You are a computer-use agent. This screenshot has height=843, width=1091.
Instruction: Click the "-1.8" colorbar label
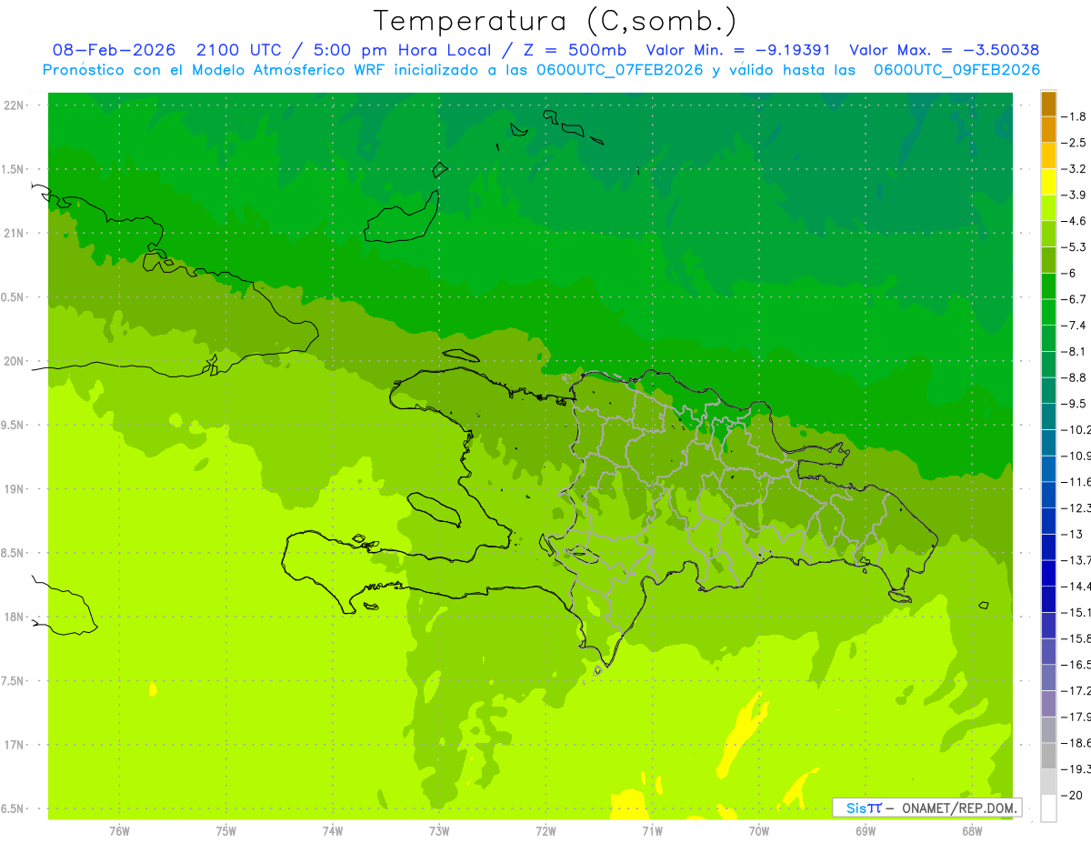(1076, 116)
